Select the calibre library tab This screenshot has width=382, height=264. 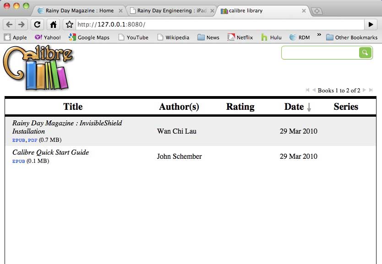[264, 11]
